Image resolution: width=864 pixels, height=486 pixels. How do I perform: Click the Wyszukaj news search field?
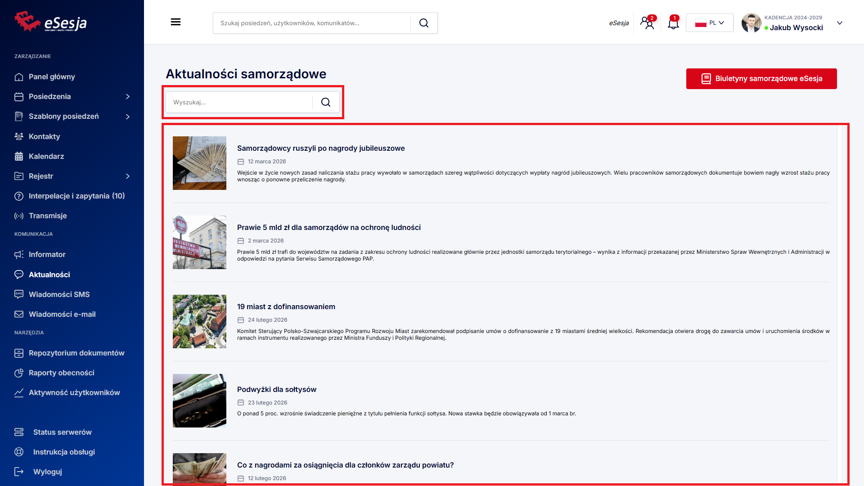pos(239,103)
